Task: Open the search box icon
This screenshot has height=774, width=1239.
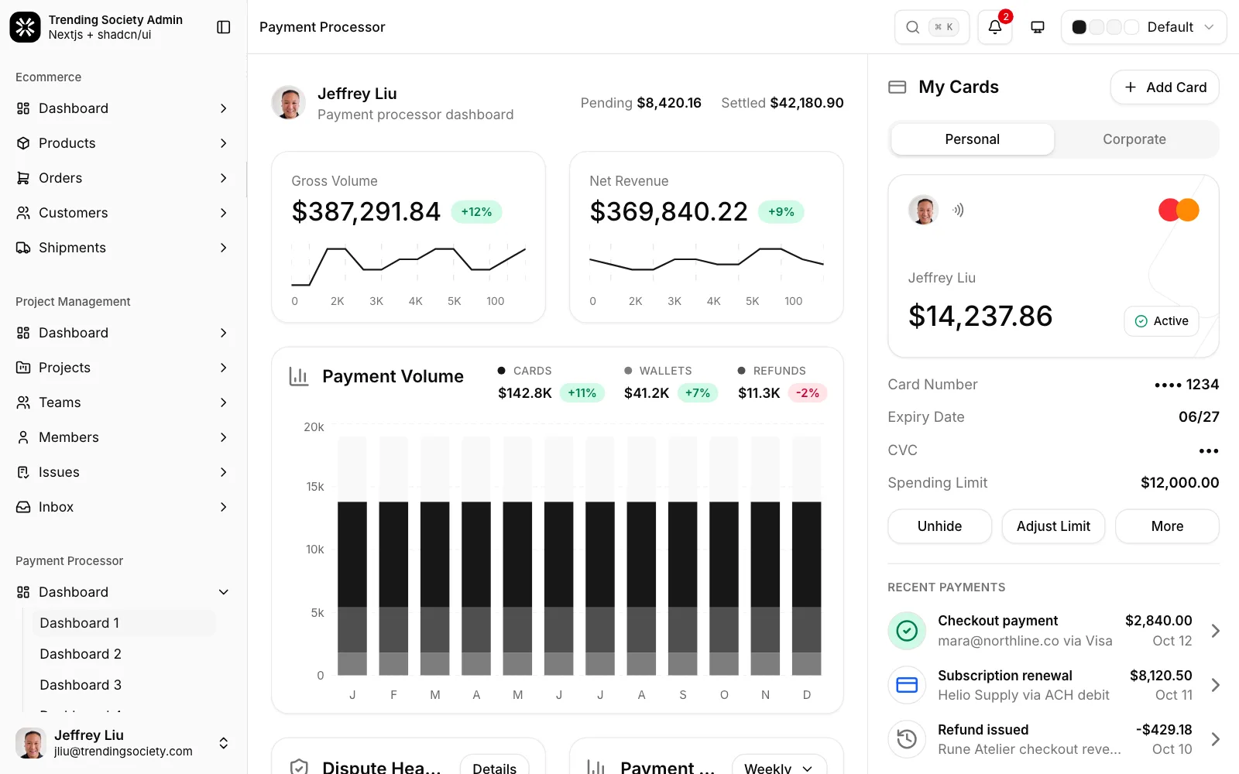Action: (x=913, y=27)
